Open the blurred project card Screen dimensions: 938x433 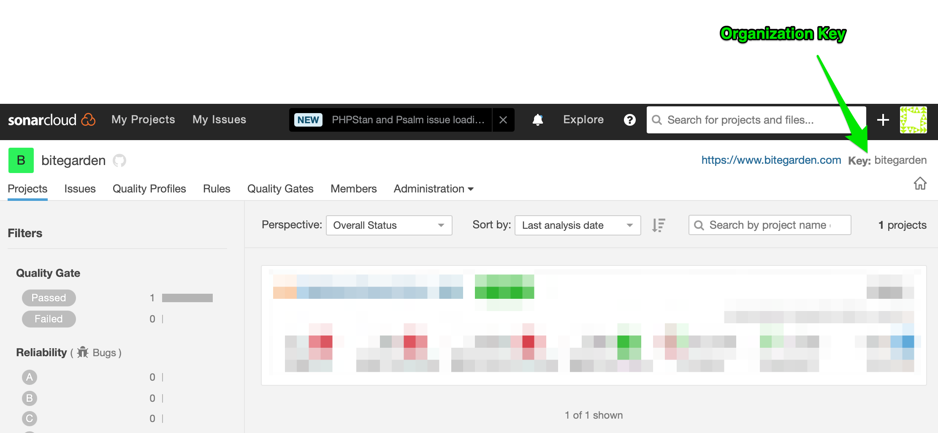[x=594, y=325]
